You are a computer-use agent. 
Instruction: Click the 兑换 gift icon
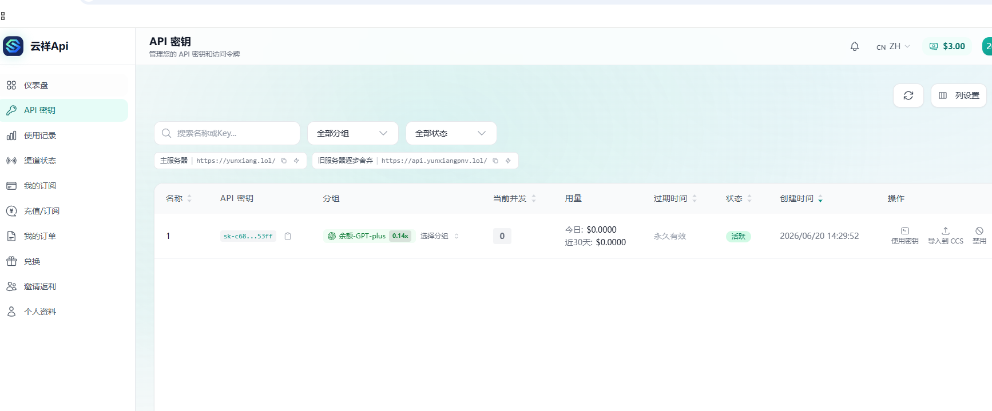(11, 261)
